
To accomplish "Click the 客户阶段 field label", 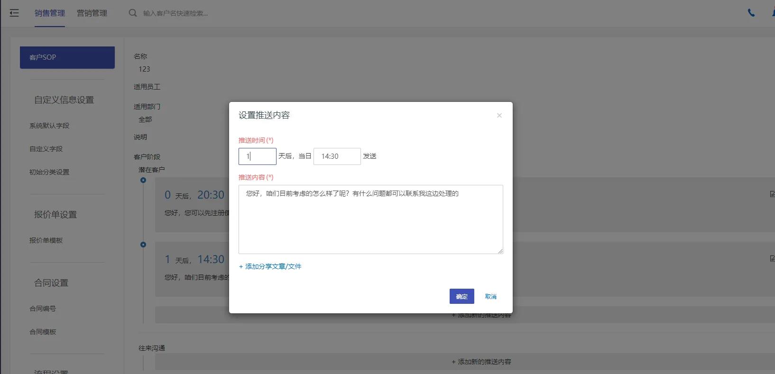I will pos(147,157).
